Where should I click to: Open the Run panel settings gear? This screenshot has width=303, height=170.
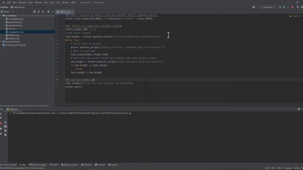tap(299, 109)
